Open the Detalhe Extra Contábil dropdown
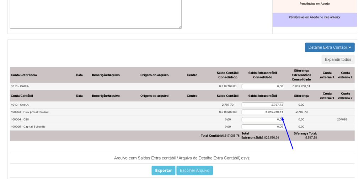364x179 pixels. [x=329, y=47]
